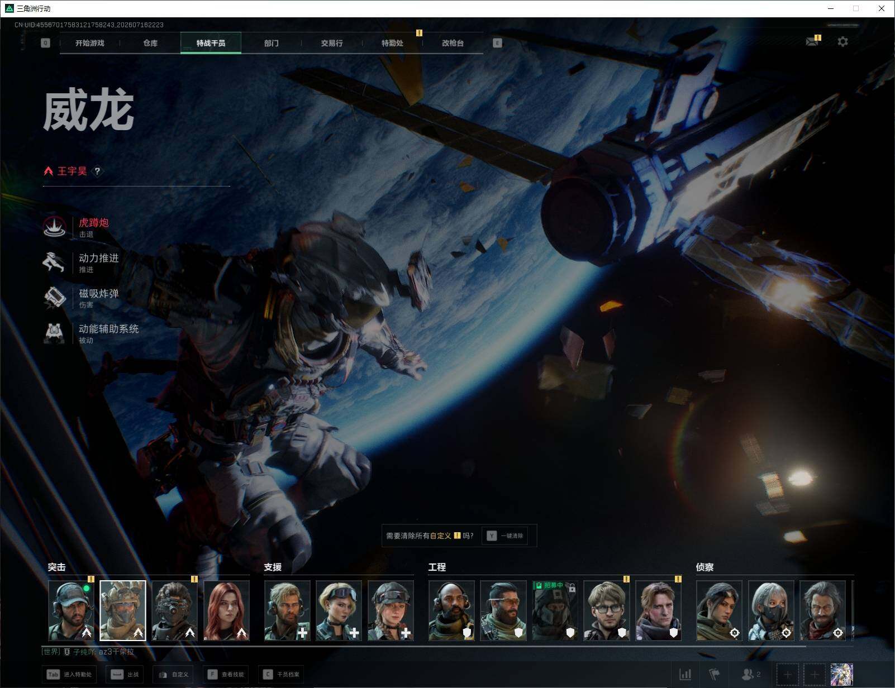
Task: Click the Q previous-tab key icon
Action: (x=46, y=43)
